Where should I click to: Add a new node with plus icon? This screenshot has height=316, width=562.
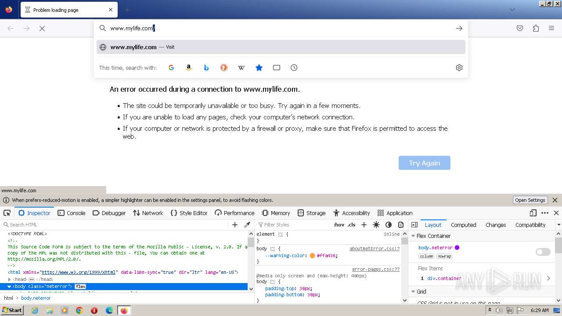coord(235,225)
